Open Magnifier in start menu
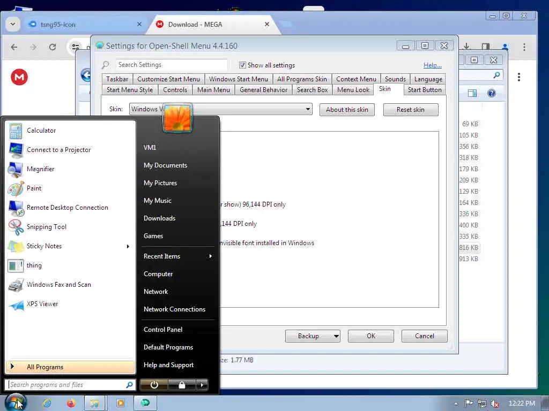This screenshot has width=549, height=411. pyautogui.click(x=70, y=169)
